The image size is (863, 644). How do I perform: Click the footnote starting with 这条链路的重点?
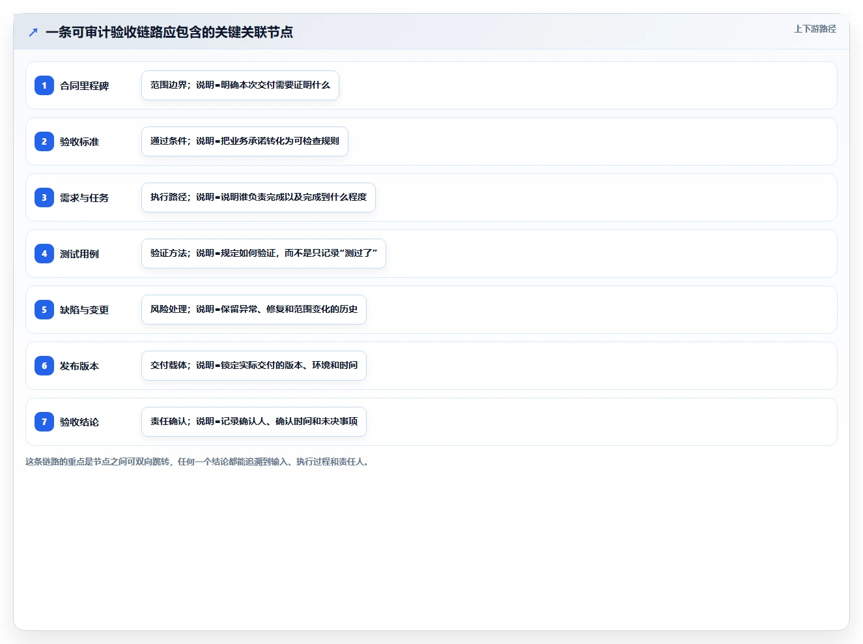(198, 461)
